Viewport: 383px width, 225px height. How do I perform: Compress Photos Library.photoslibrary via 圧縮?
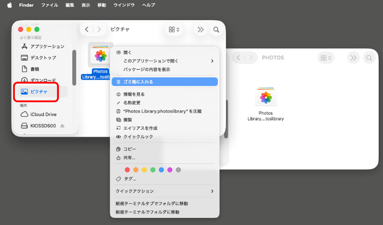point(165,111)
